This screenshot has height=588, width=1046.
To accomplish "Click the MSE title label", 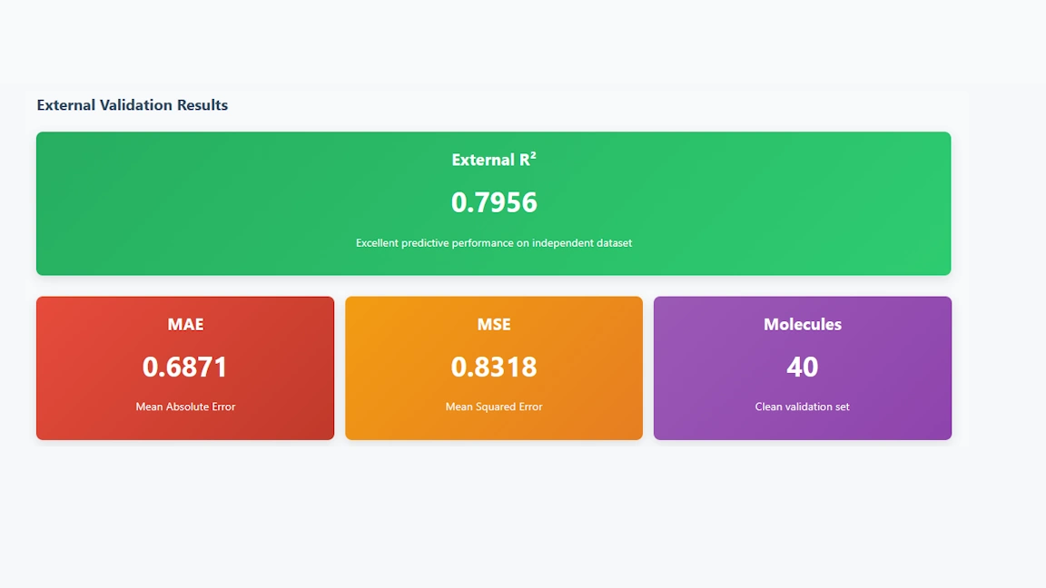I will pyautogui.click(x=494, y=324).
